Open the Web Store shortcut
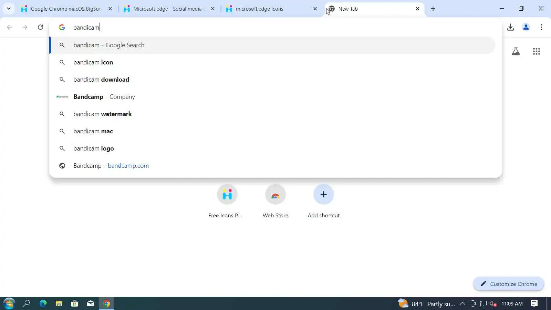This screenshot has height=310, width=551. click(x=275, y=201)
